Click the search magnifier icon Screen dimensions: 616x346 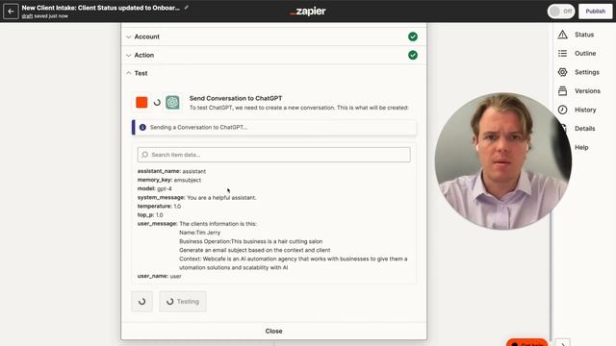tap(145, 155)
